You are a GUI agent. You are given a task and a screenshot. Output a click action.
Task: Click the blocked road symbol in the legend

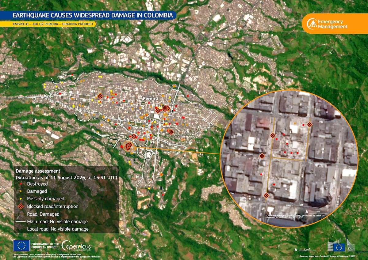click(20, 206)
